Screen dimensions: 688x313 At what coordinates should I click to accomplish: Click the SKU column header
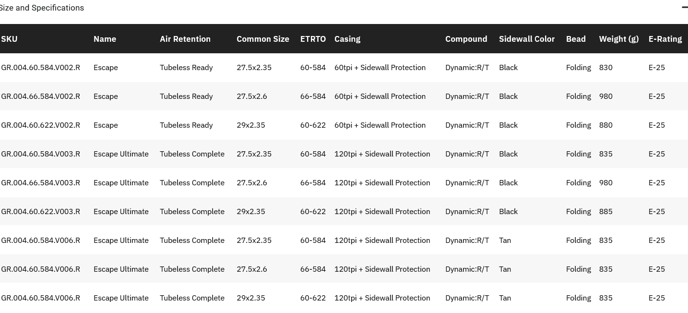point(9,39)
